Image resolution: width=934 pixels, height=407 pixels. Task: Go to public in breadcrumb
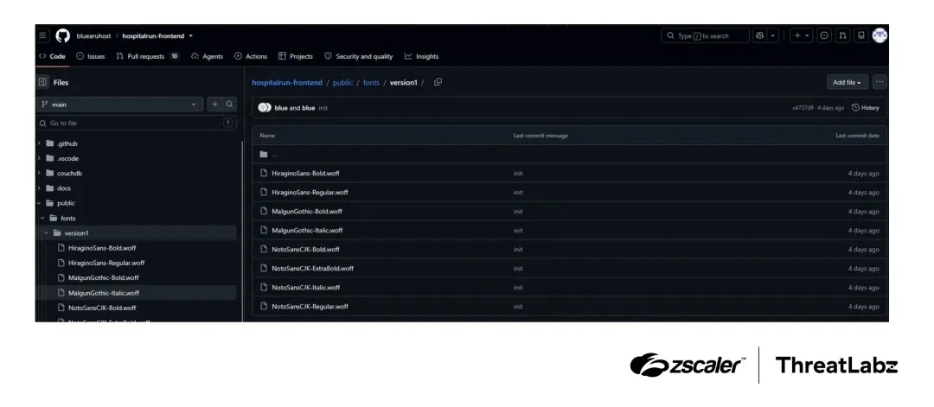(342, 82)
